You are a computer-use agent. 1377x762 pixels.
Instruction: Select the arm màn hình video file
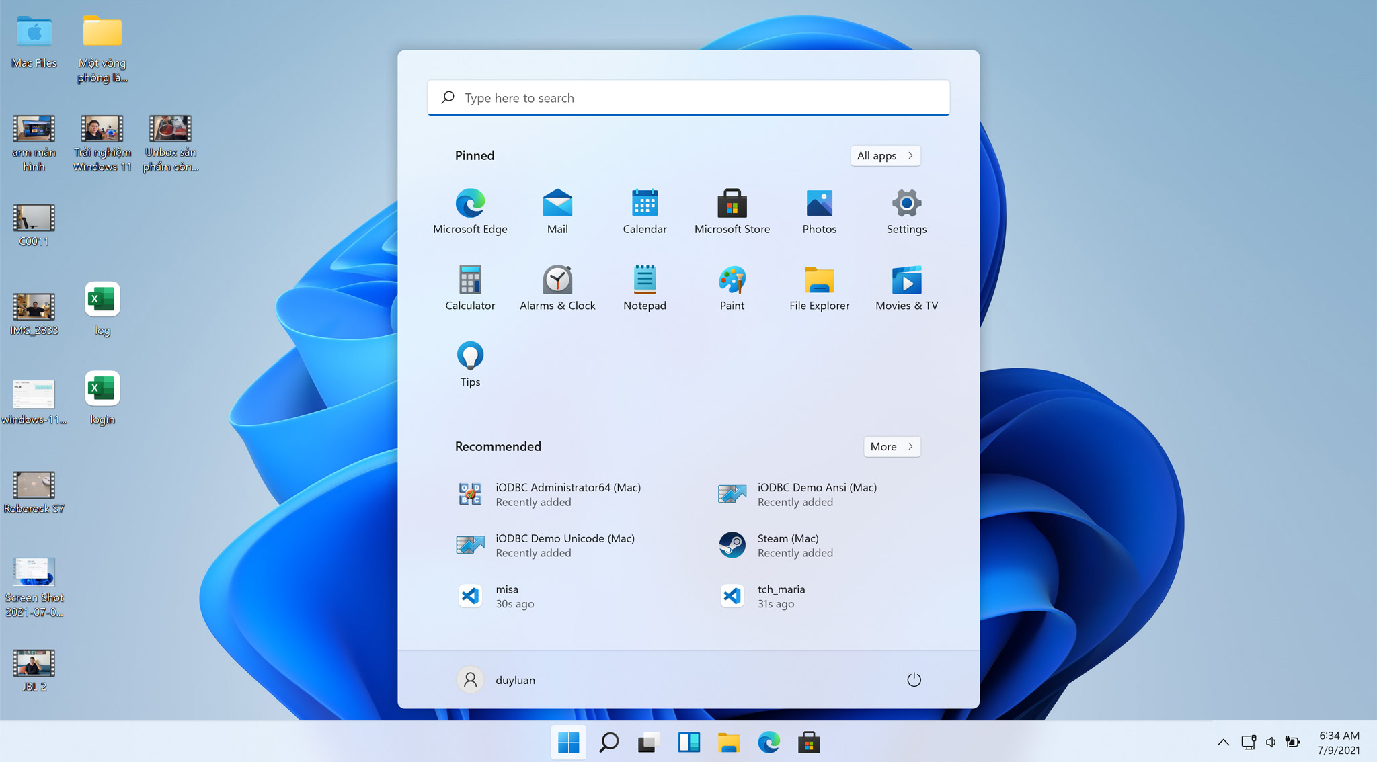[x=34, y=144]
